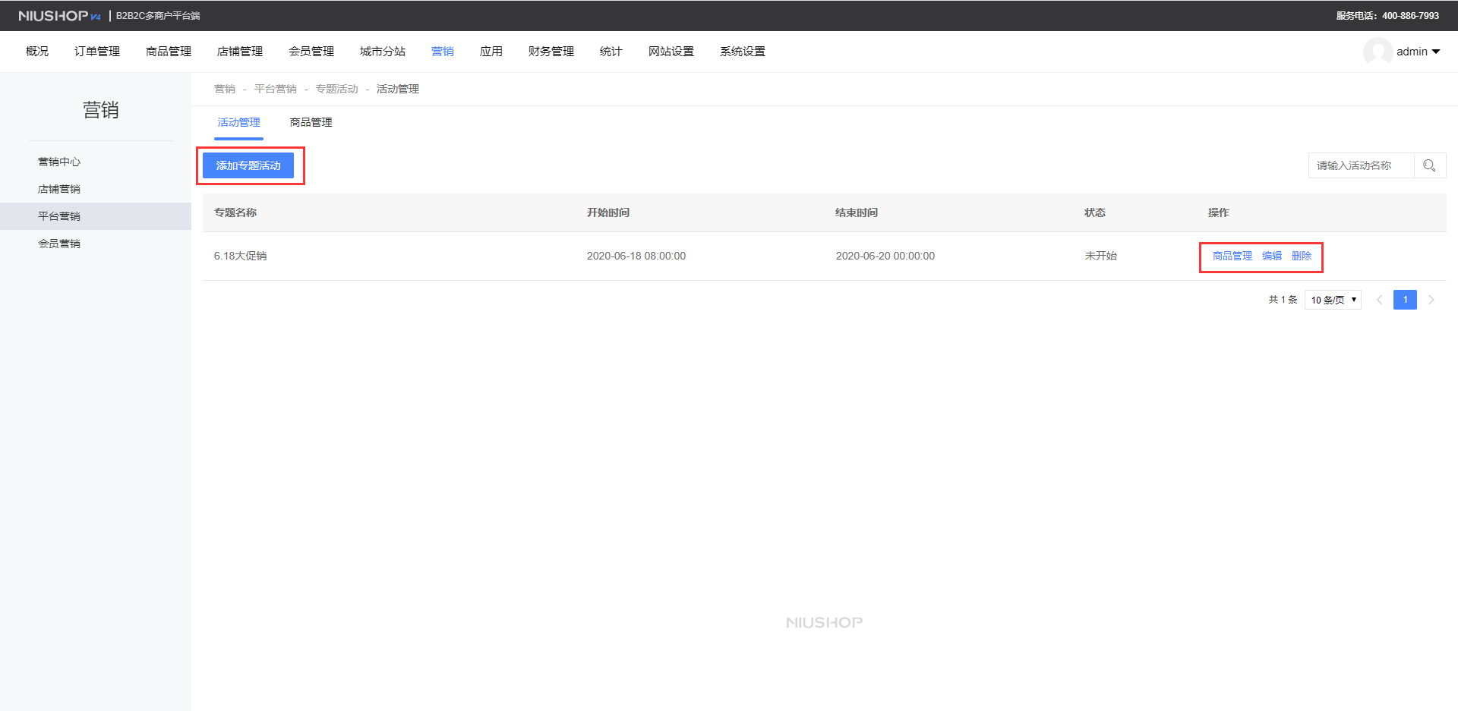The image size is (1458, 711).
Task: Open 财务管理 in top navigation
Action: click(x=551, y=52)
